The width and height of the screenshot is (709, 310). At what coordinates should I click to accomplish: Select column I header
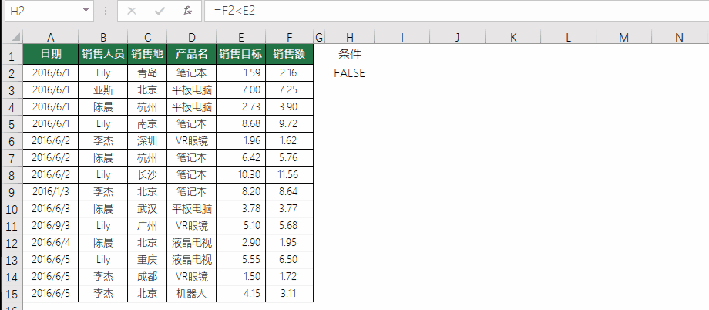pyautogui.click(x=402, y=38)
